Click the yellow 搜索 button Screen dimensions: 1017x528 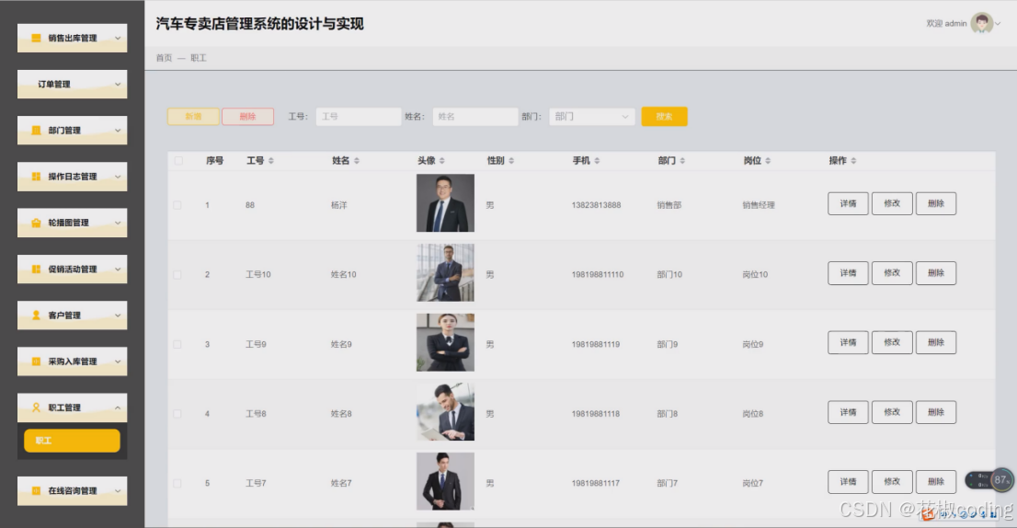tap(664, 117)
